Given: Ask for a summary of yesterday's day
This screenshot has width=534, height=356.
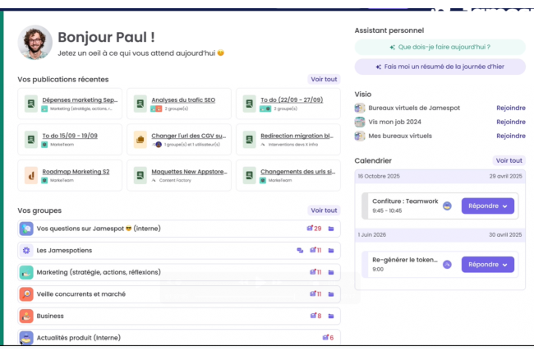Looking at the screenshot, I should pos(440,67).
